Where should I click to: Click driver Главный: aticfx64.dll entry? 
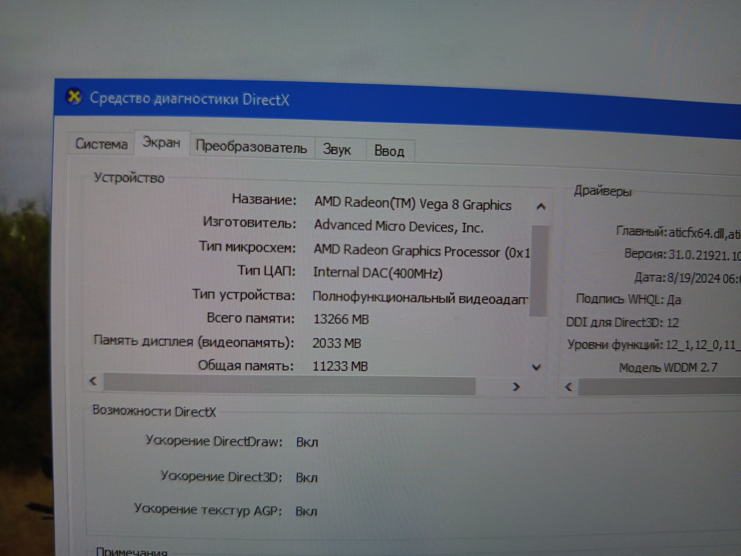tap(678, 233)
